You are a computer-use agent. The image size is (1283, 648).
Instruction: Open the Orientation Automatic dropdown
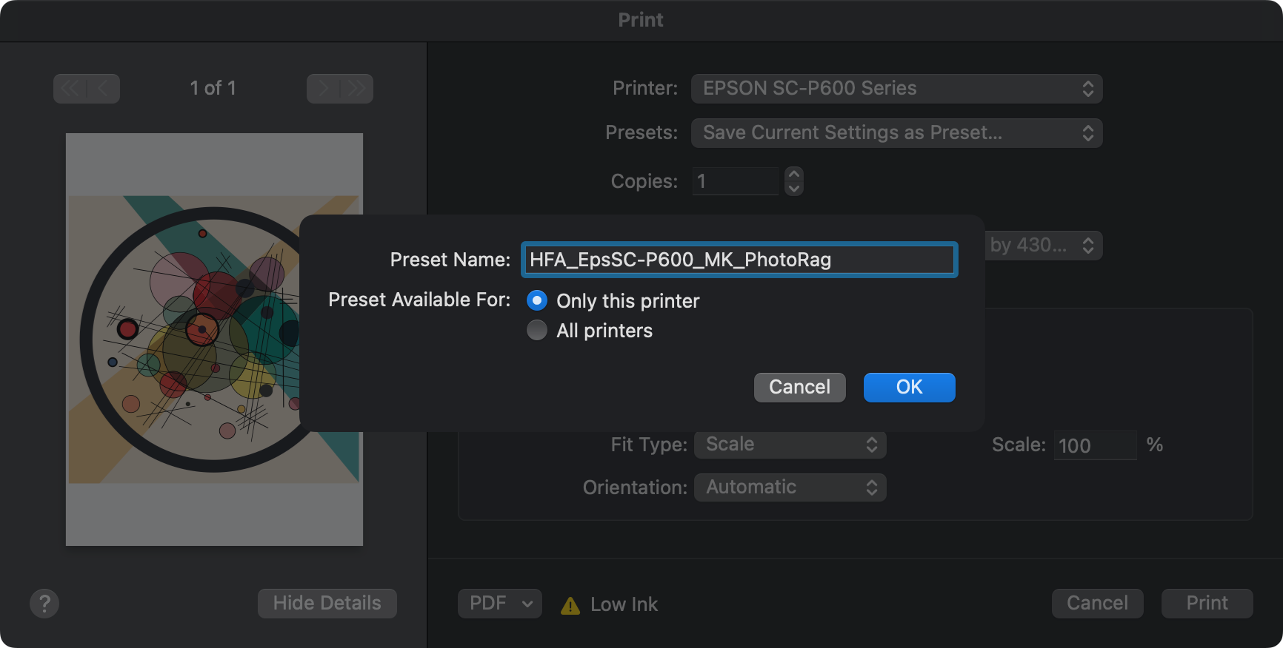(790, 487)
